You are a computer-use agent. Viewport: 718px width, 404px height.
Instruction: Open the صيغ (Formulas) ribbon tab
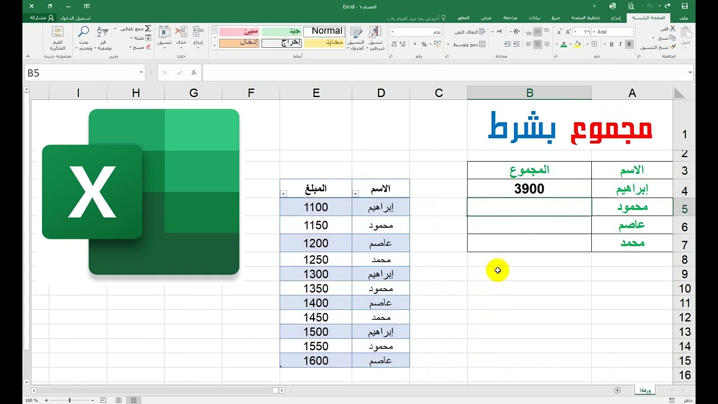555,18
